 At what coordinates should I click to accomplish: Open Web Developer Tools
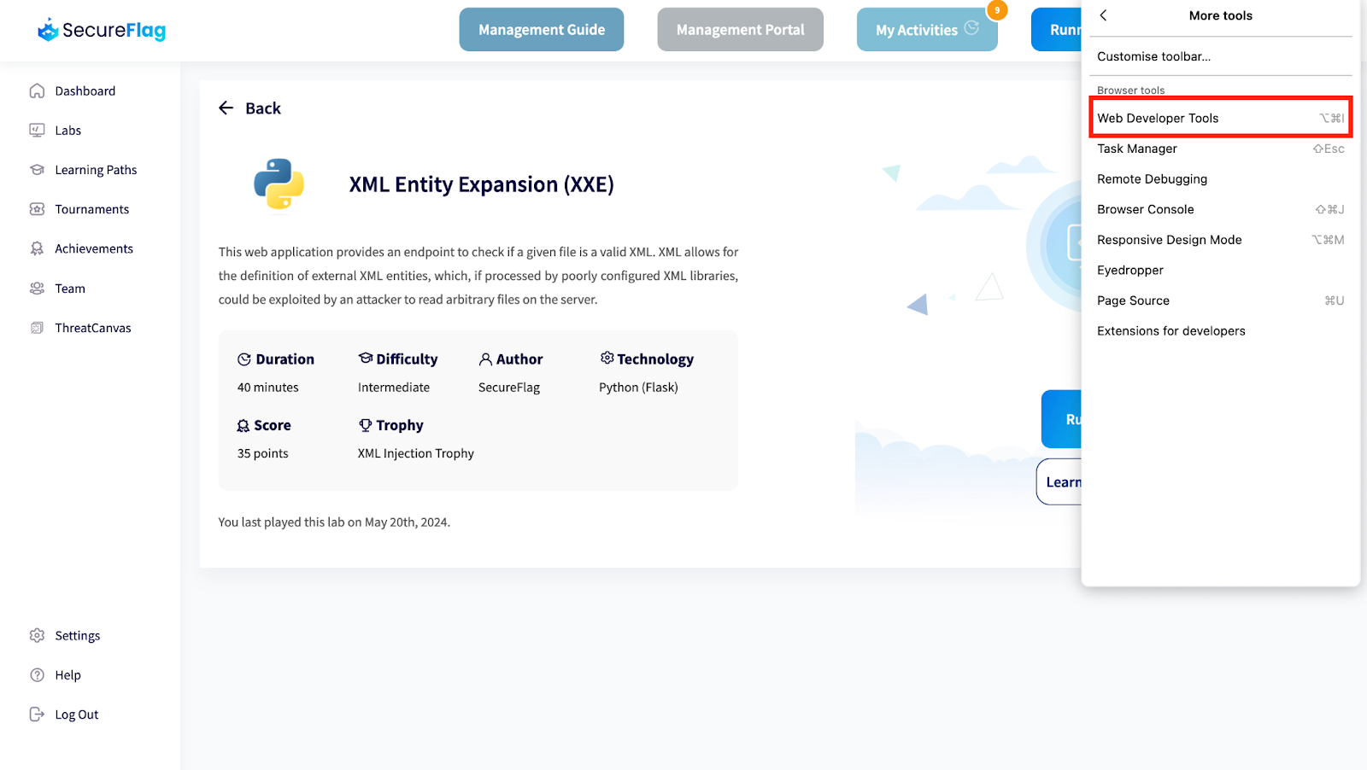pos(1220,118)
